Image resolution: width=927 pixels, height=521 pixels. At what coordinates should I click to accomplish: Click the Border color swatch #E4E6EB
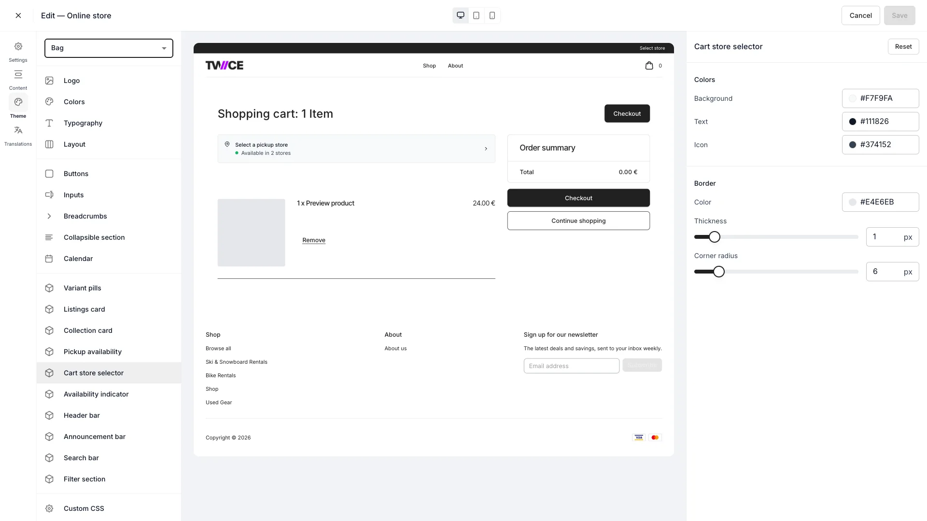853,202
